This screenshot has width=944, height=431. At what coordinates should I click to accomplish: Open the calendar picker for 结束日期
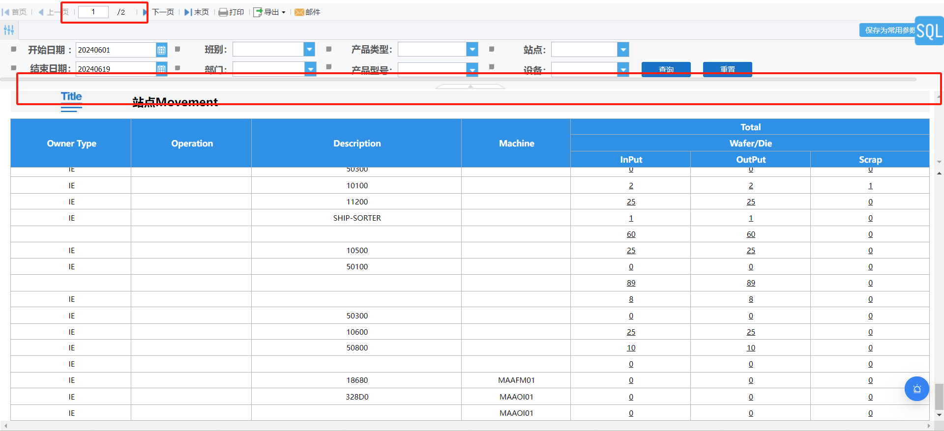click(161, 69)
